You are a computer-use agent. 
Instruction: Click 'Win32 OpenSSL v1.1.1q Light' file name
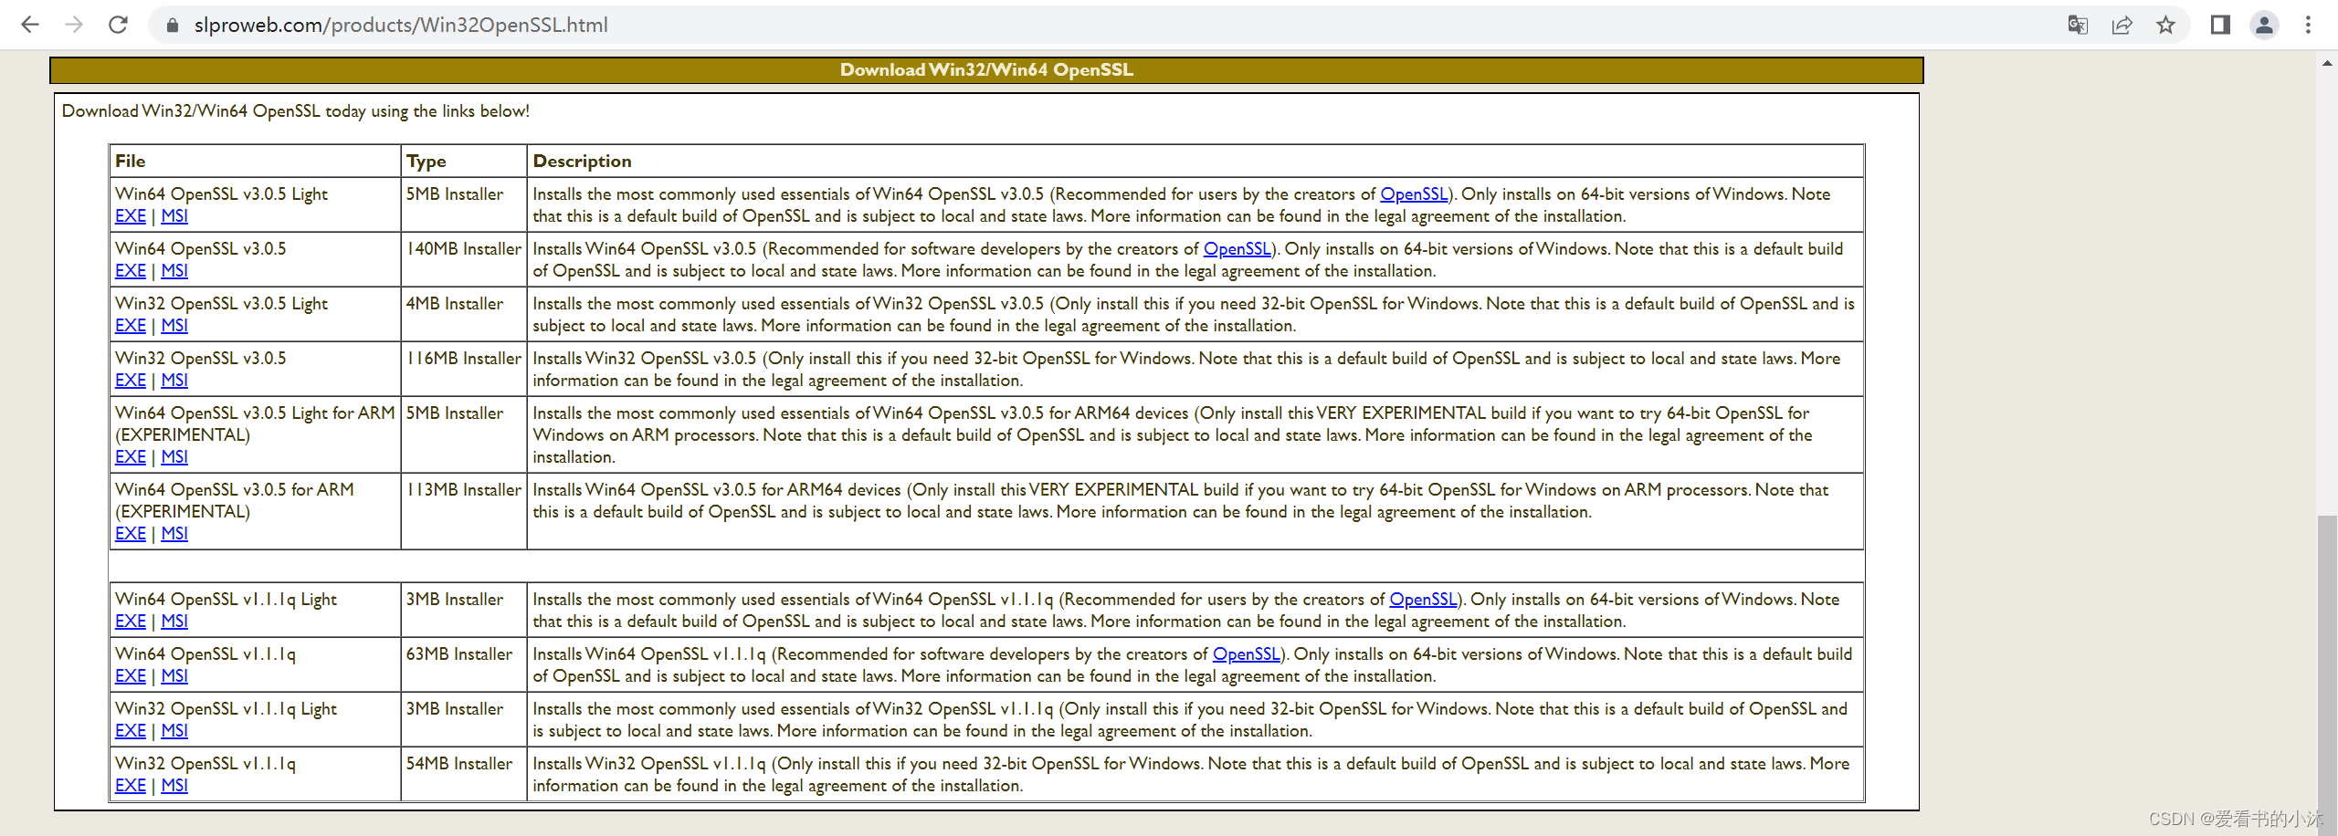click(226, 709)
